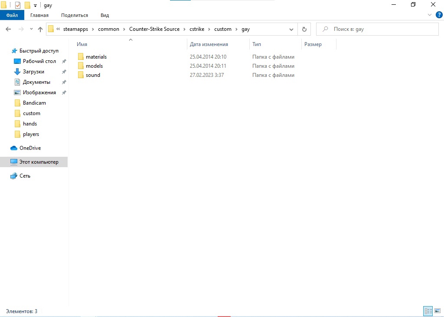Switch to large thumbnails view icon

pyautogui.click(x=437, y=311)
